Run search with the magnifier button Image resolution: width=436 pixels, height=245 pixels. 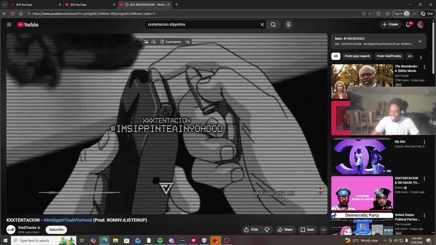click(x=273, y=24)
